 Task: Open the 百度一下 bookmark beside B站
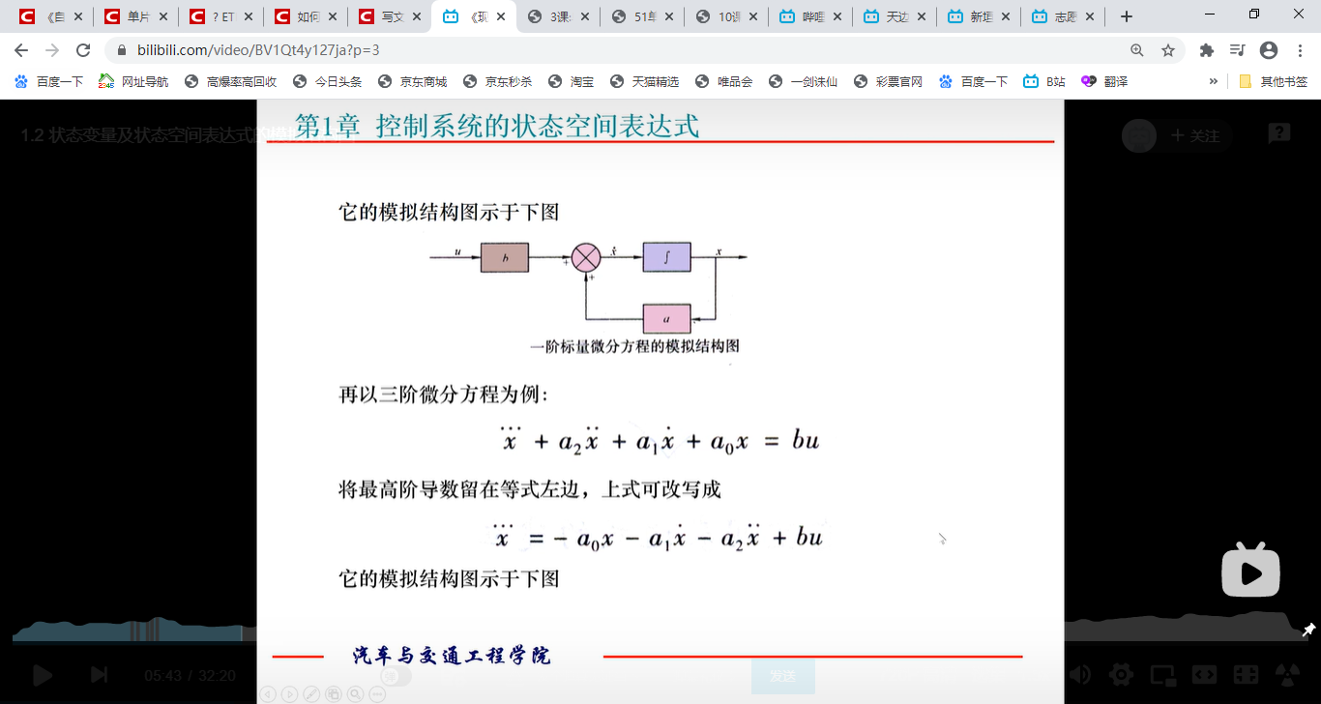click(x=974, y=81)
